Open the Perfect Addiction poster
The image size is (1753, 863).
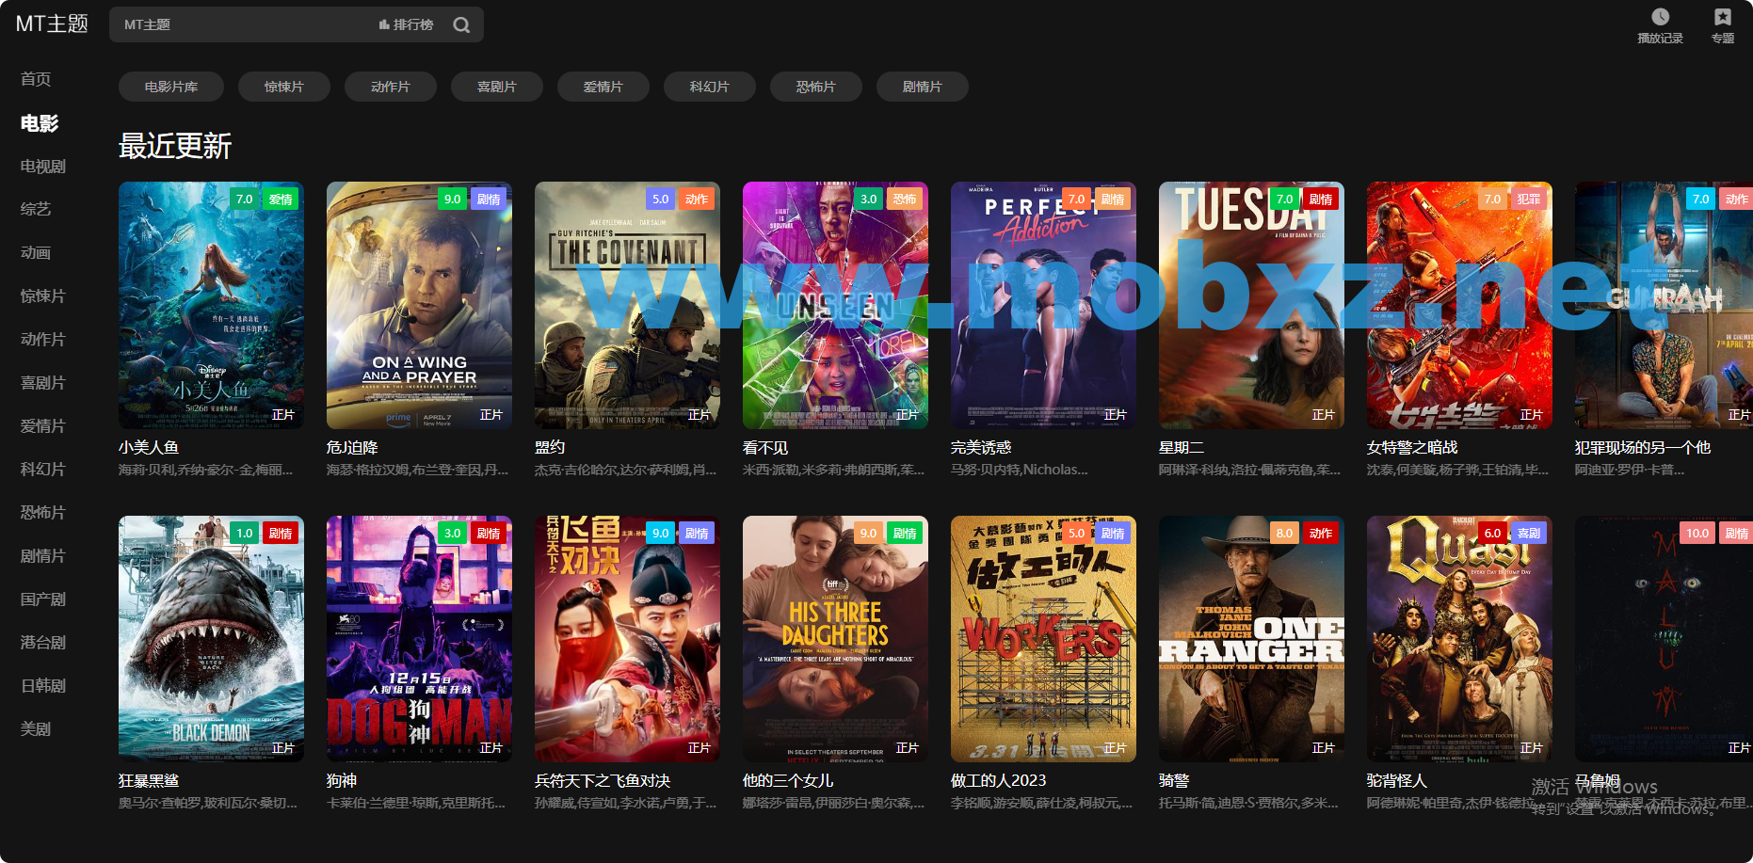point(1043,305)
